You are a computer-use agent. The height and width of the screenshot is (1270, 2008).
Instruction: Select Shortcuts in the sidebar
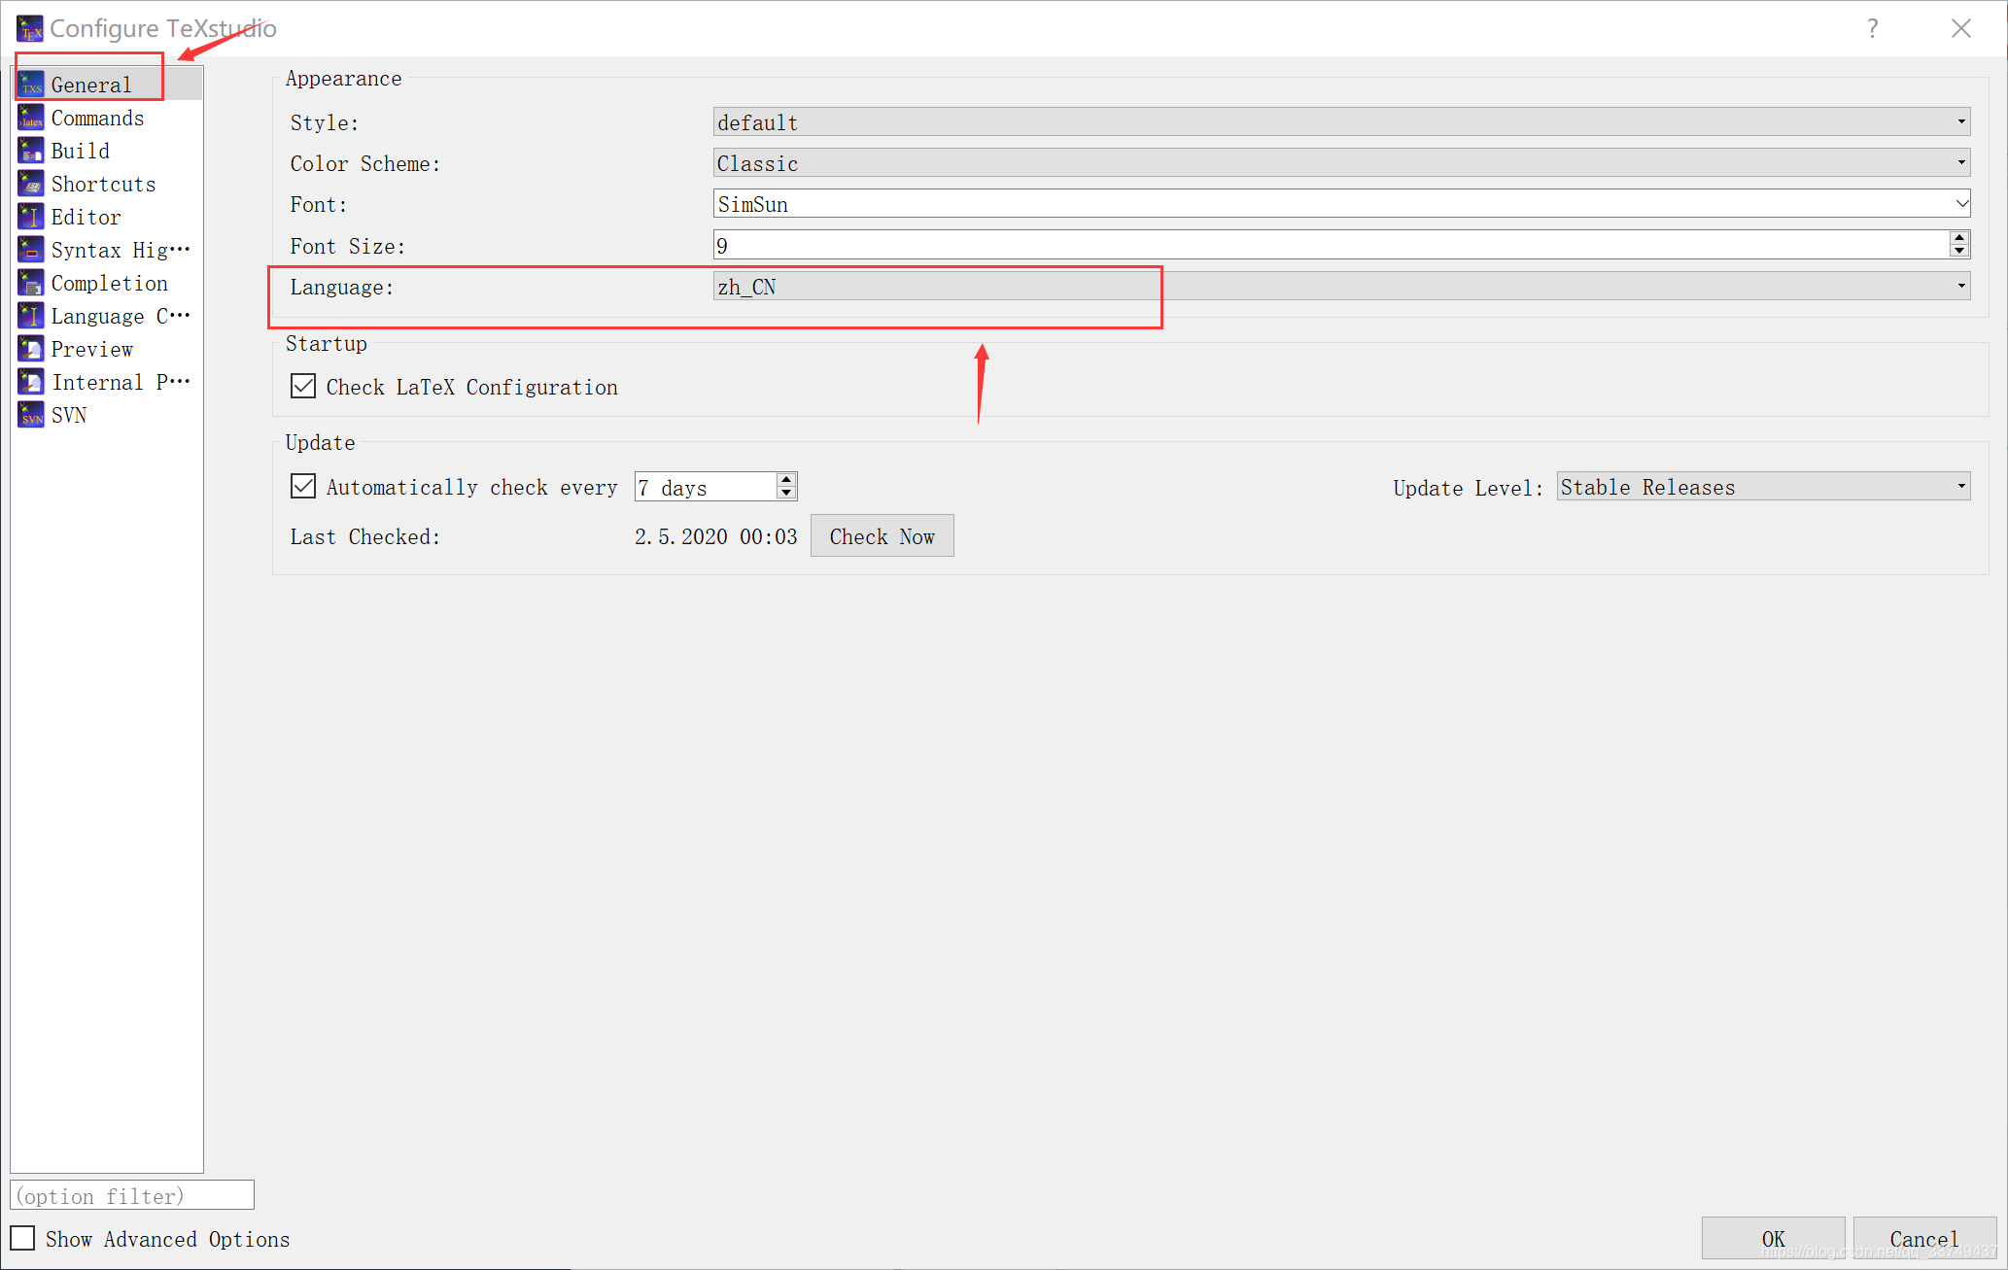click(107, 185)
